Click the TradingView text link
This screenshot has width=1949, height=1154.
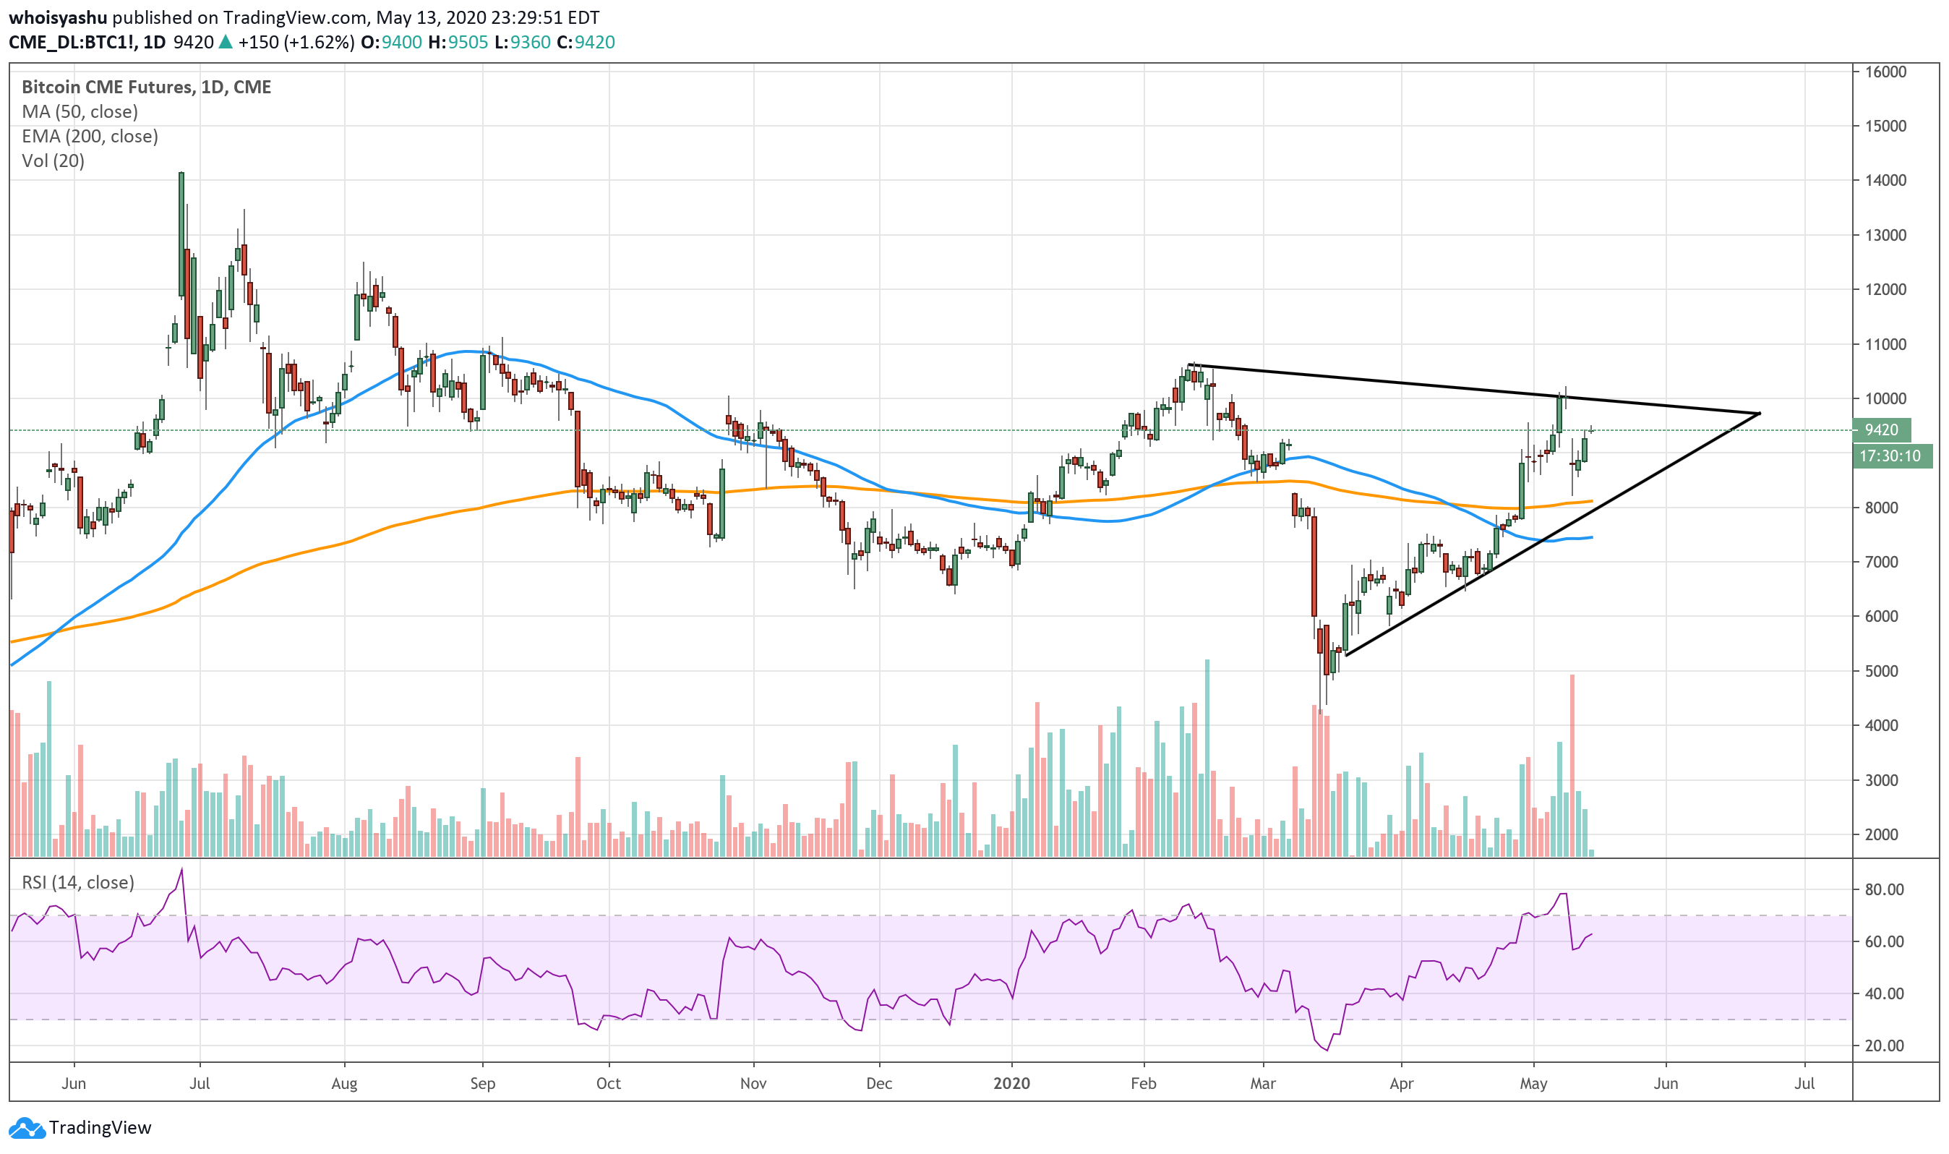[x=100, y=1127]
